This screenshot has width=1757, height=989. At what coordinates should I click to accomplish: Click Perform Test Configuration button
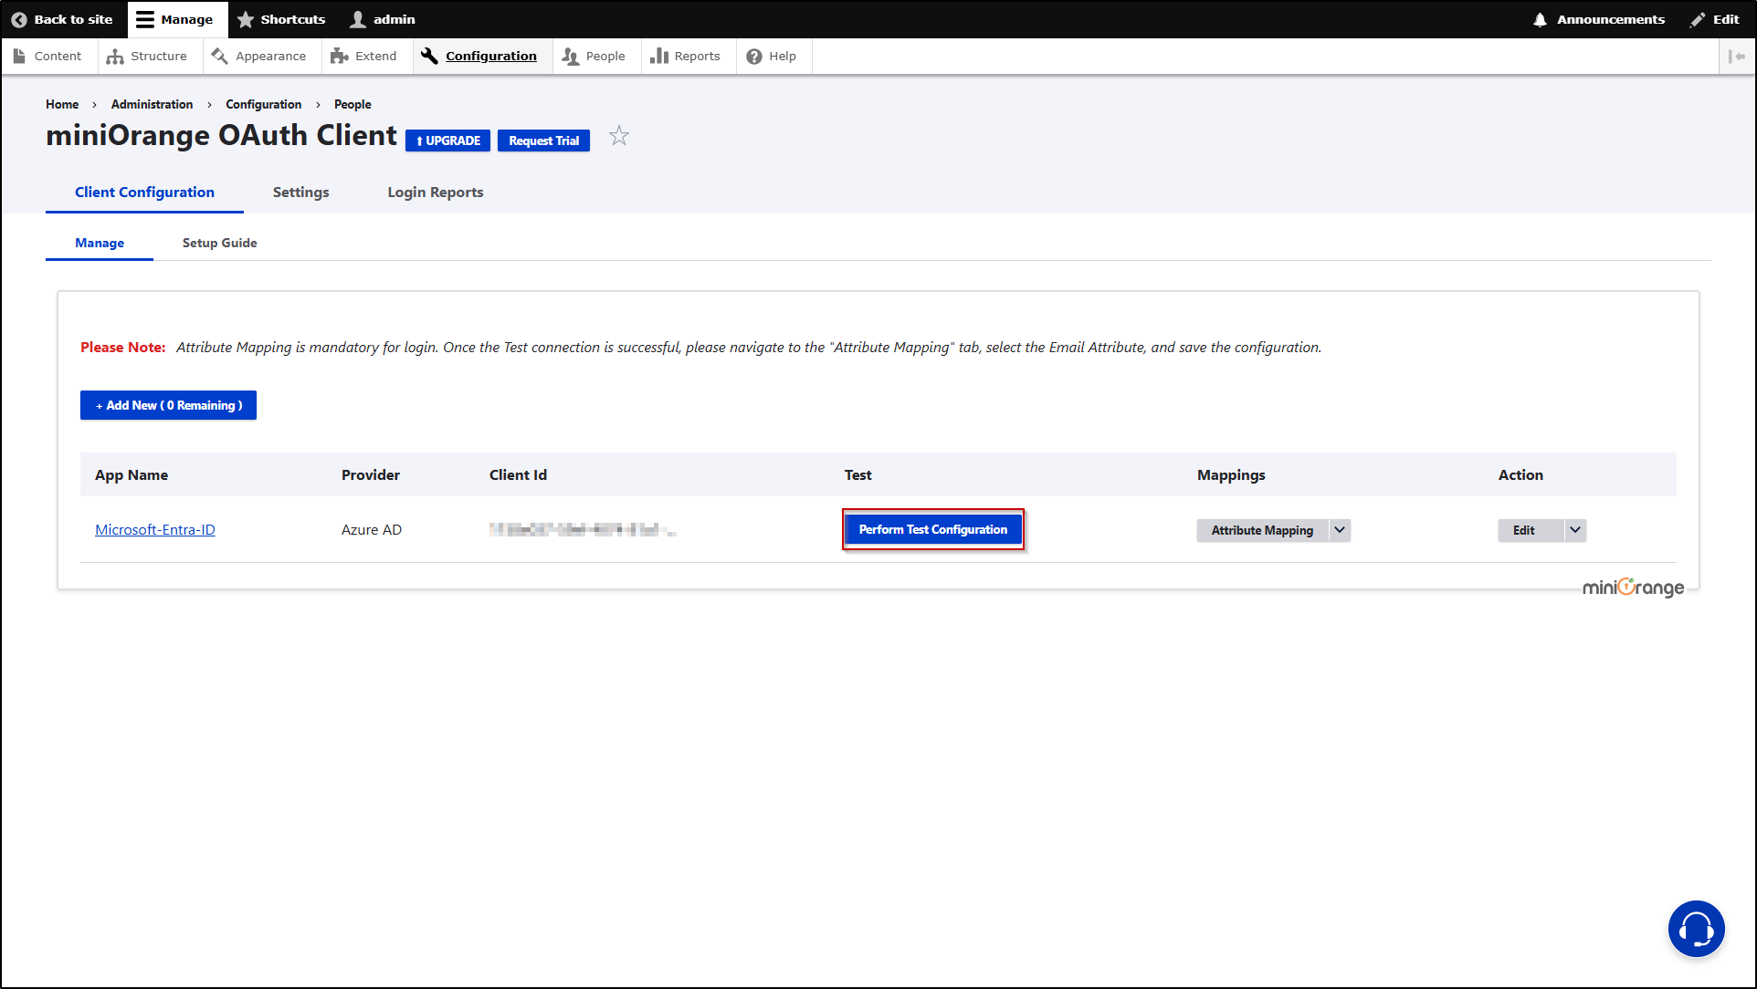click(x=932, y=529)
